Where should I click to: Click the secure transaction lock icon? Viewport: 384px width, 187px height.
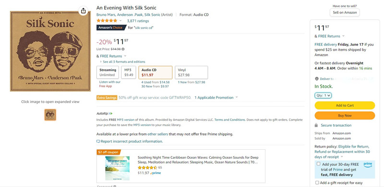coord(316,125)
